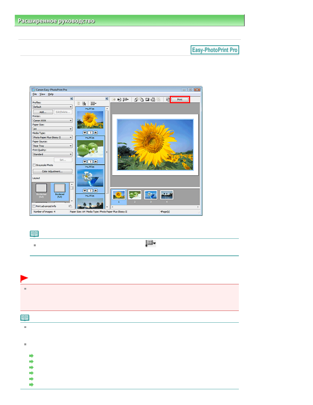313x405 pixels.
Task: Decrease copies for the sunflower image
Action: (x=85, y=132)
